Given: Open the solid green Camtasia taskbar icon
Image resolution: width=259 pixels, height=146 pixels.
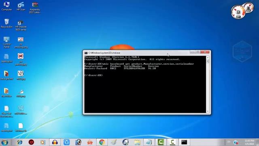Looking at the screenshot, I should 161,142.
